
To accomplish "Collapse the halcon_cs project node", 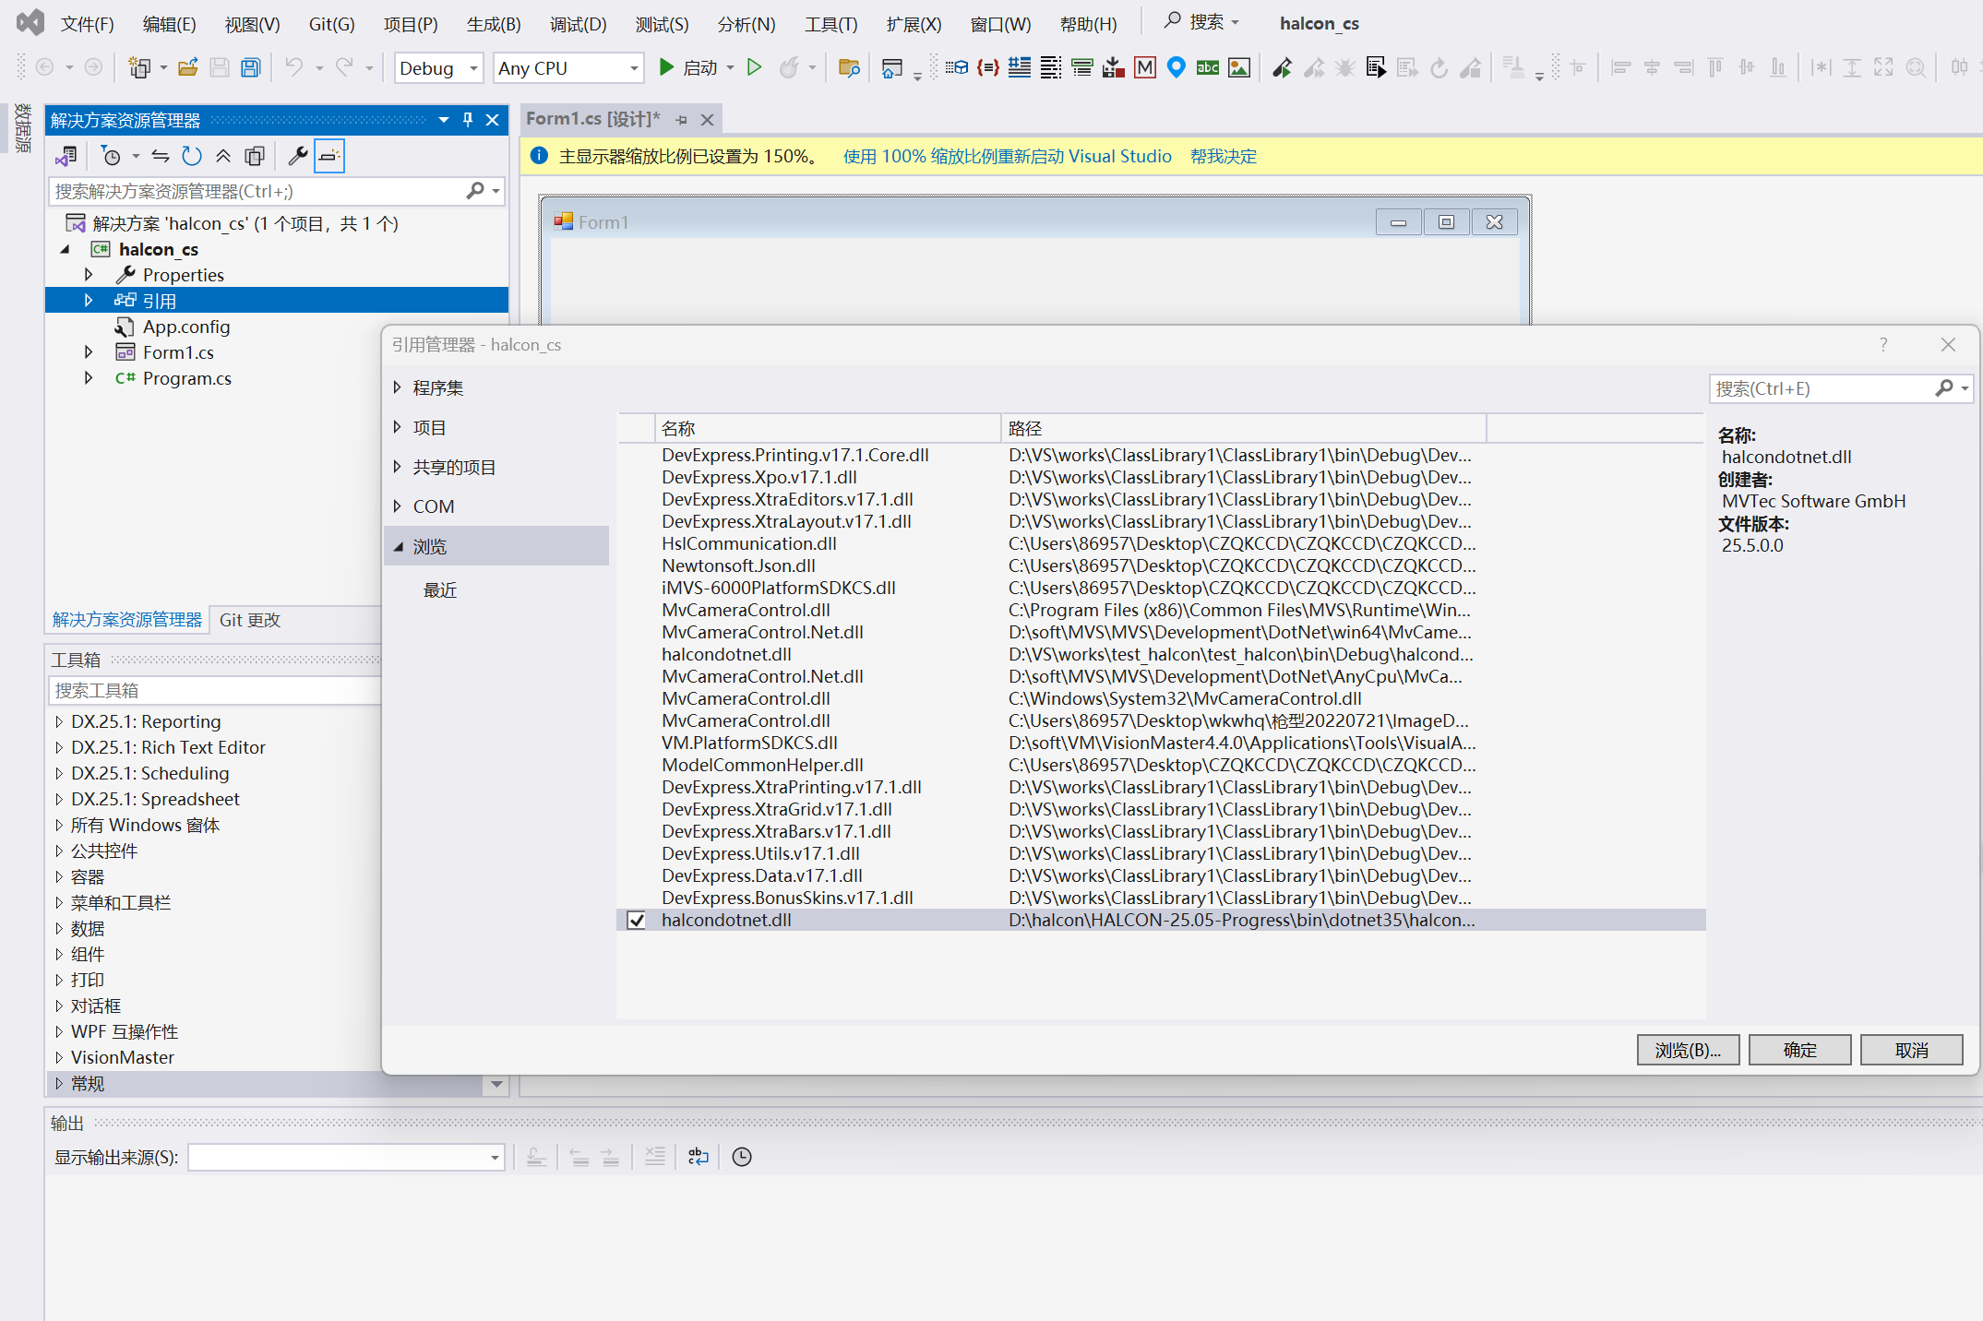I will (x=65, y=249).
